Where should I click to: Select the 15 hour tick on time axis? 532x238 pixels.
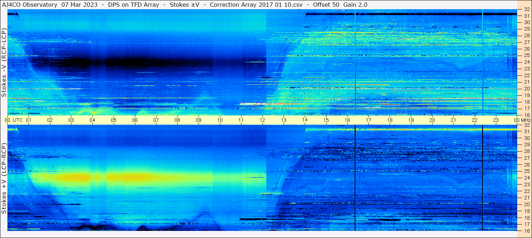point(326,120)
